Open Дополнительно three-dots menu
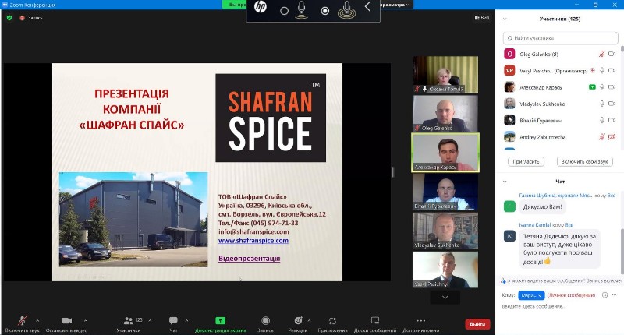The height and width of the screenshot is (335, 624). (420, 320)
